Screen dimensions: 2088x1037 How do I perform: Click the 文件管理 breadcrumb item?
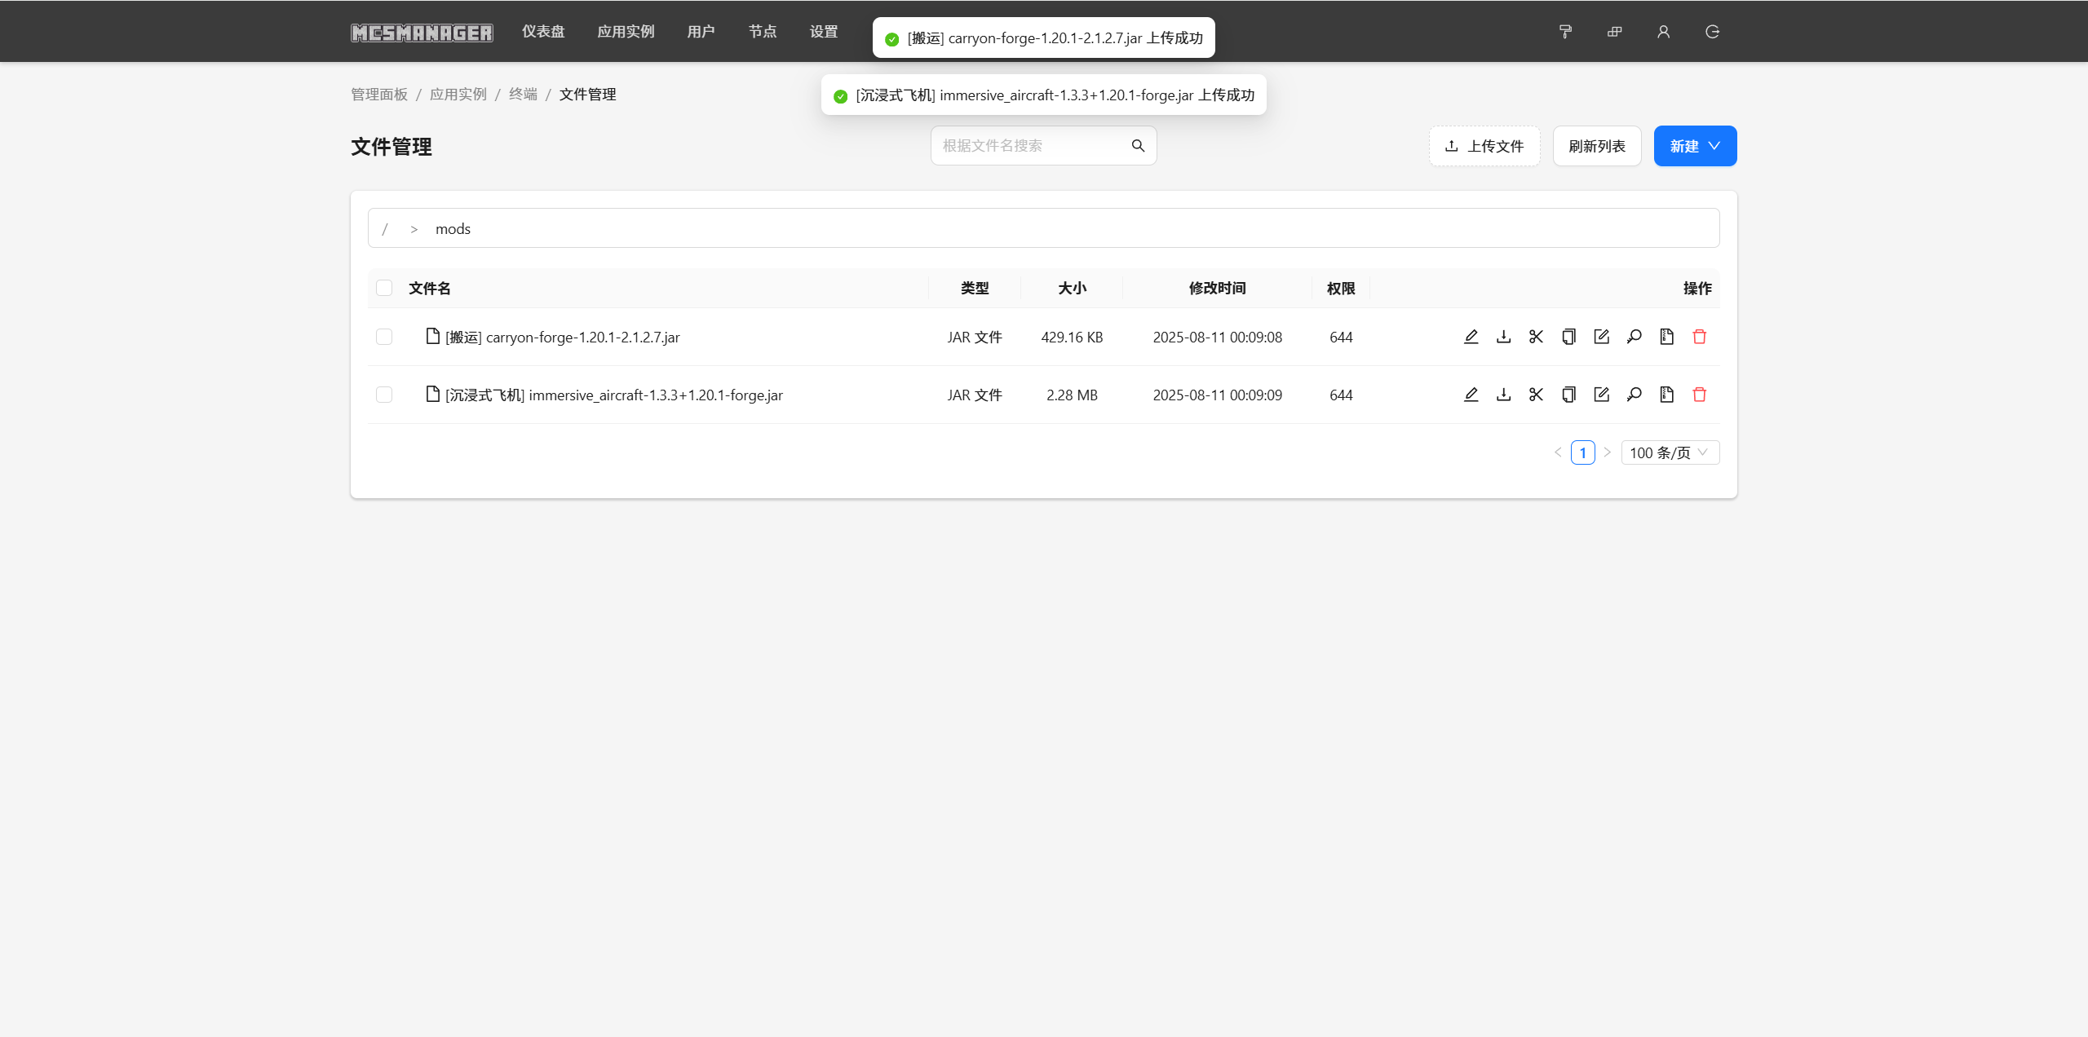(587, 95)
